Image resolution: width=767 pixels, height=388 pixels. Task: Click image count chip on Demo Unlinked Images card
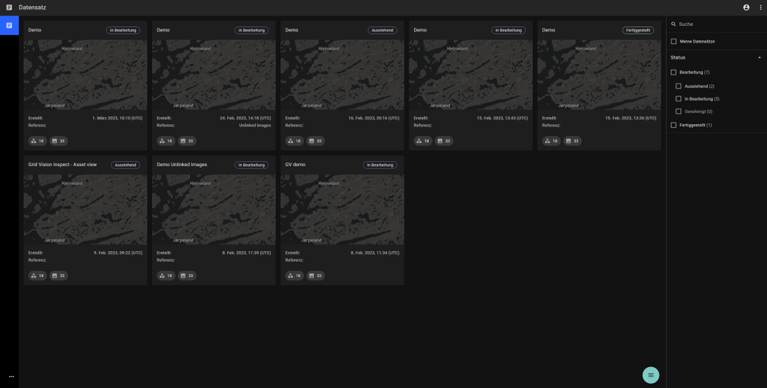187,276
